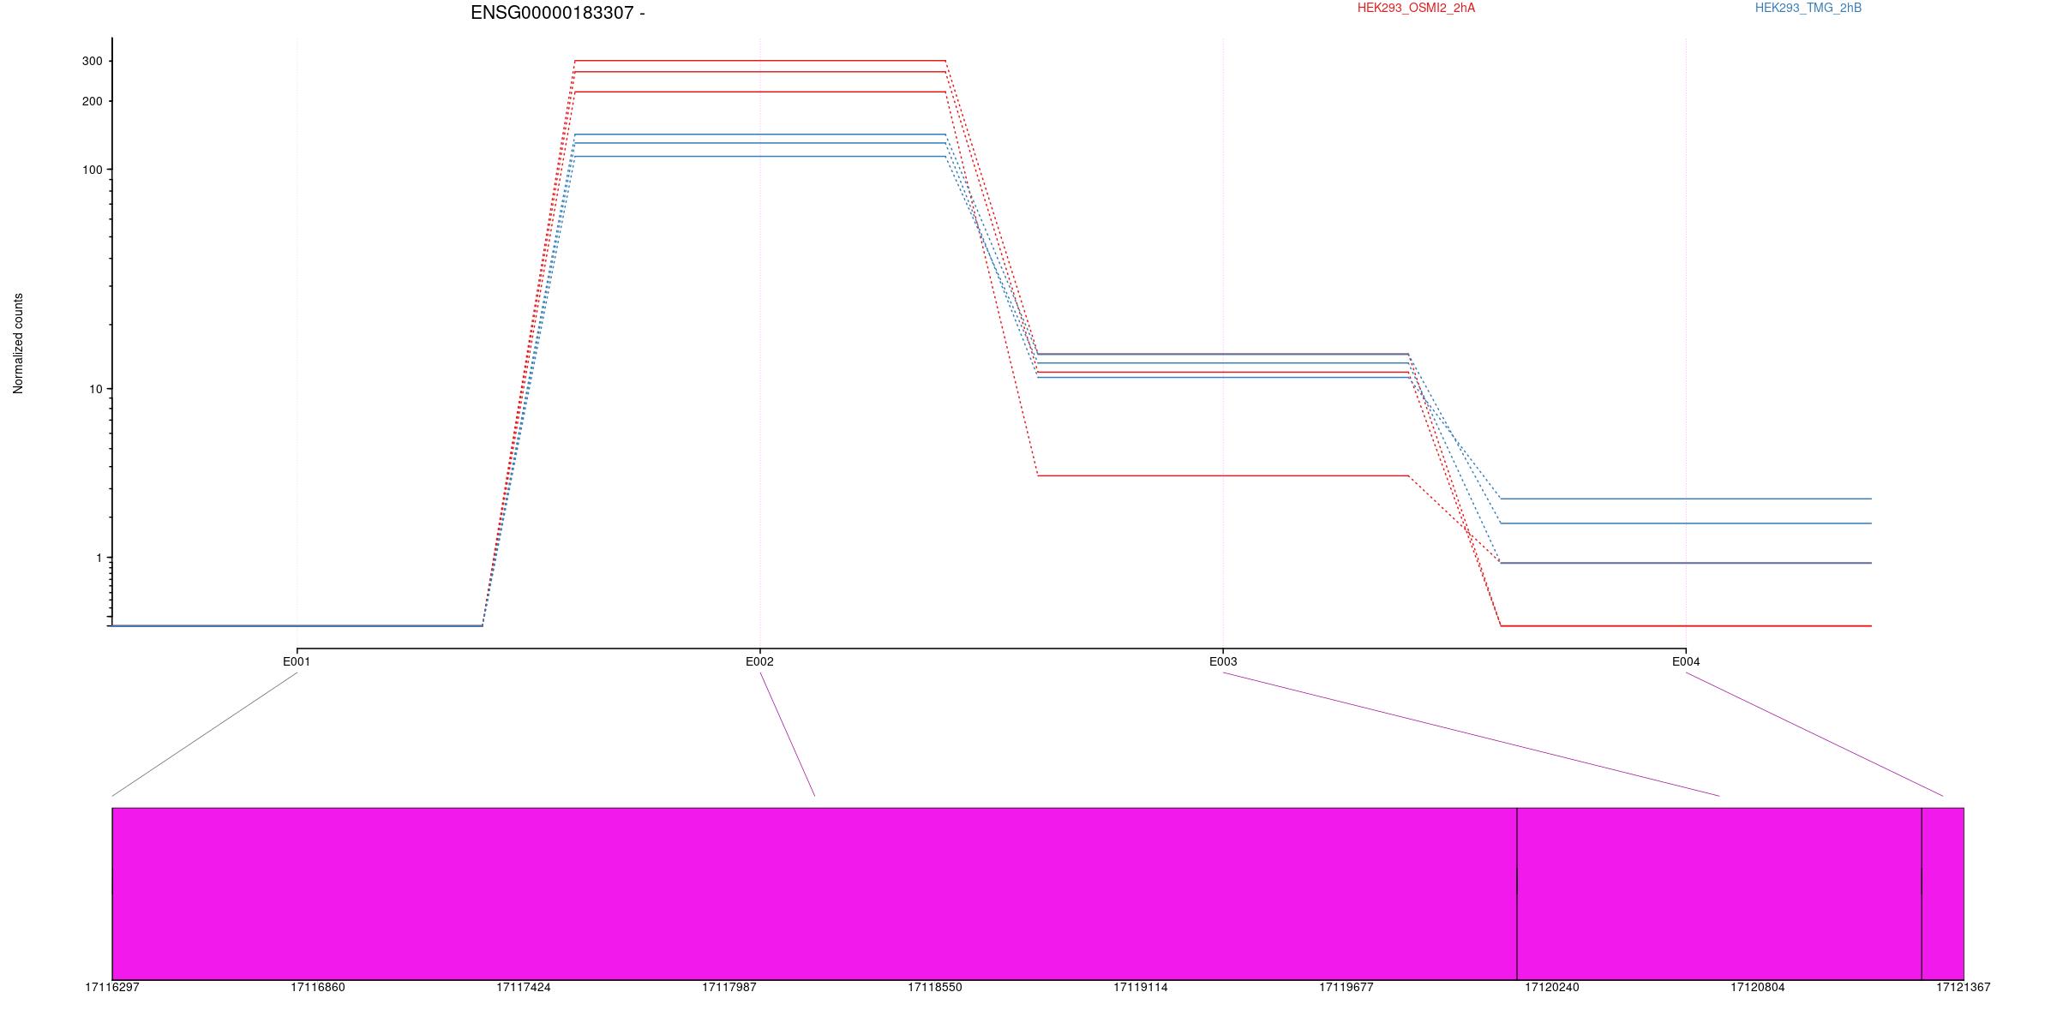Select the HEK293_OSMI2_2hA legend label
Viewport: 2057px width, 1028px height.
tap(1416, 9)
